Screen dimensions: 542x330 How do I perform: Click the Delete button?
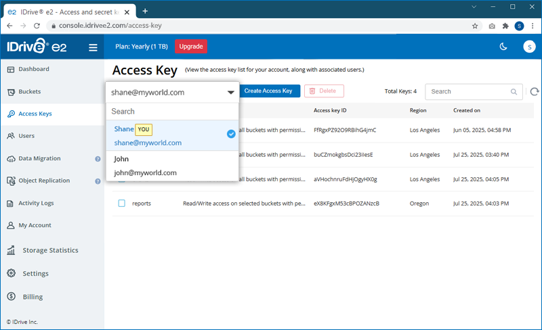(x=324, y=91)
